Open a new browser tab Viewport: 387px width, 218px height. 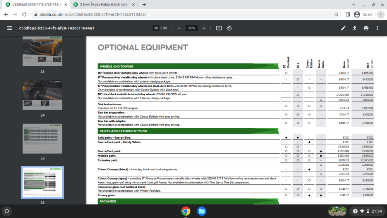144,4
